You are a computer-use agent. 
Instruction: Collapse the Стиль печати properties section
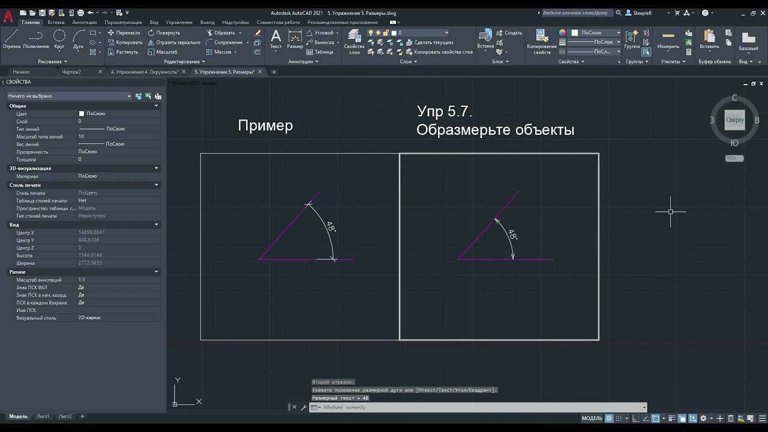click(157, 185)
